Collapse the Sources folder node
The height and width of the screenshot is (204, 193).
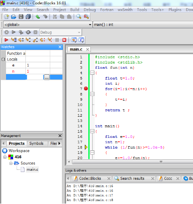pyautogui.click(x=11, y=163)
